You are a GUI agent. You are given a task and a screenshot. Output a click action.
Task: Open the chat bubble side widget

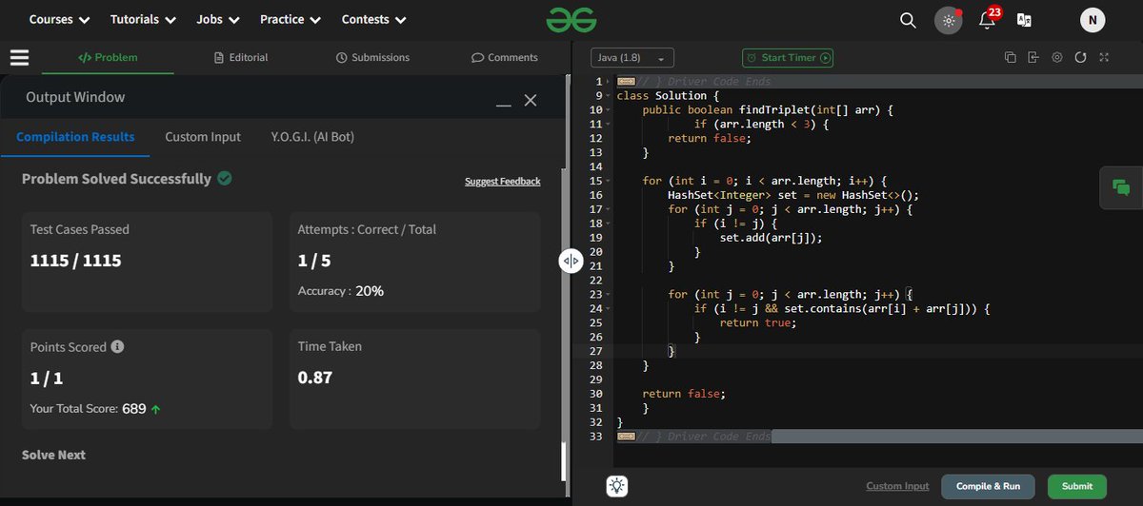(1121, 188)
